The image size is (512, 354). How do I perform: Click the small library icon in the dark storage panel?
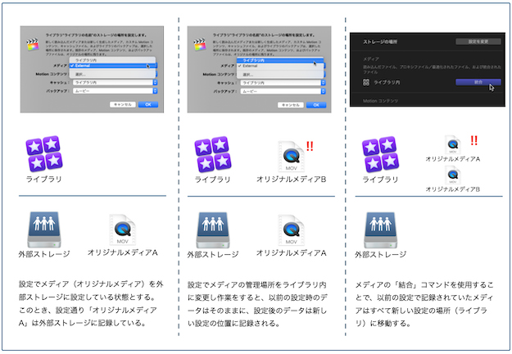point(366,83)
